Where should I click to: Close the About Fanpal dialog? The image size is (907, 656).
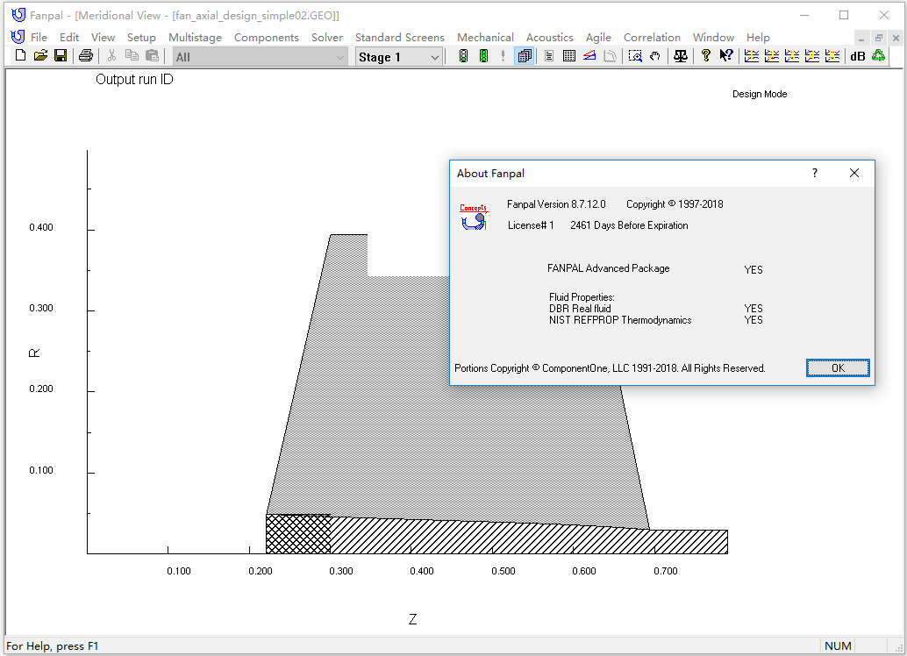point(853,173)
